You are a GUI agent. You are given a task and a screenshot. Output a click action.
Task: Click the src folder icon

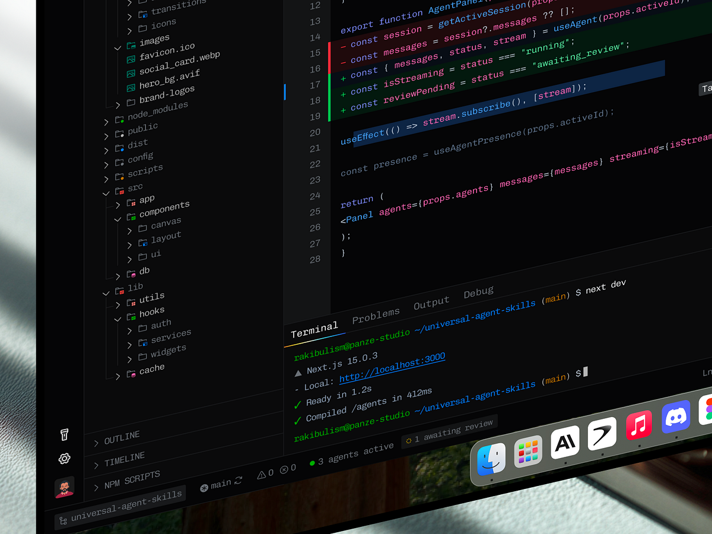(x=119, y=190)
